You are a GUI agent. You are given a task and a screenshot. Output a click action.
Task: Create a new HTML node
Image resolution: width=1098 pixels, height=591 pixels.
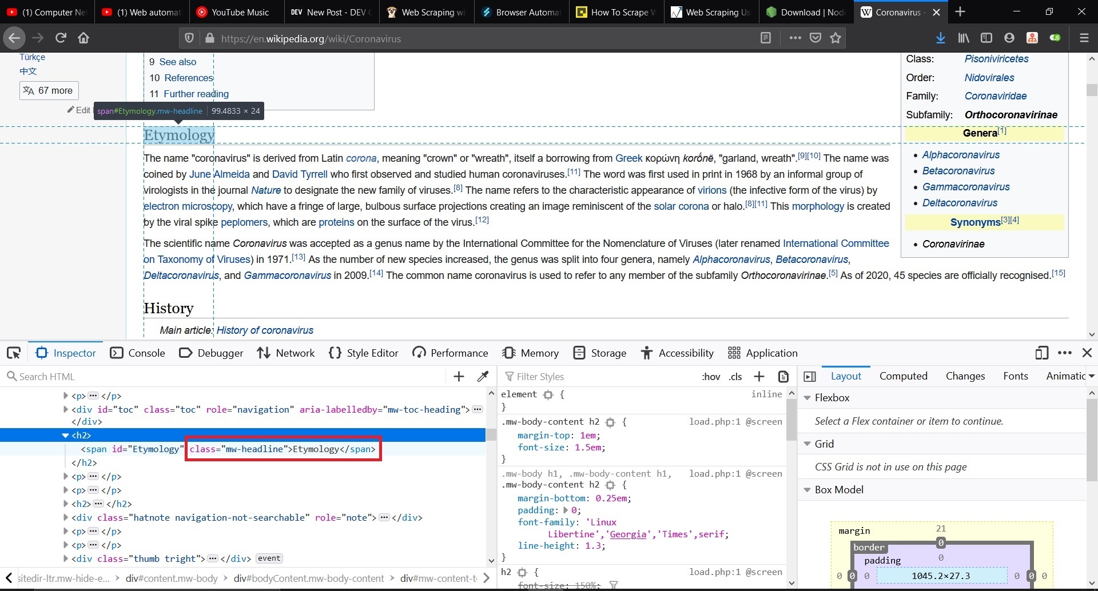459,376
